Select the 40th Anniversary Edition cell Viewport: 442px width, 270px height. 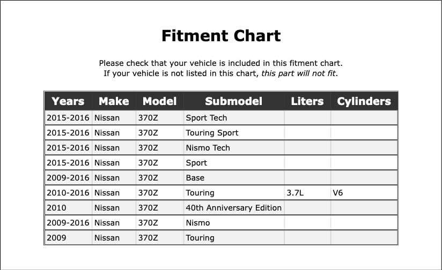(x=233, y=208)
